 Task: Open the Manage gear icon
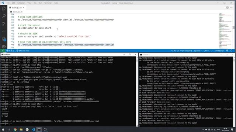[4, 47]
